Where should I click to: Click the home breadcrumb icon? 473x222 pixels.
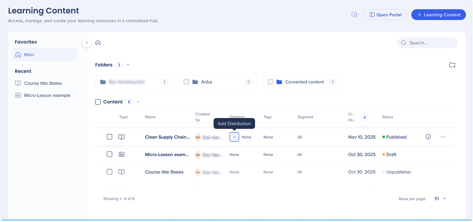pyautogui.click(x=98, y=43)
